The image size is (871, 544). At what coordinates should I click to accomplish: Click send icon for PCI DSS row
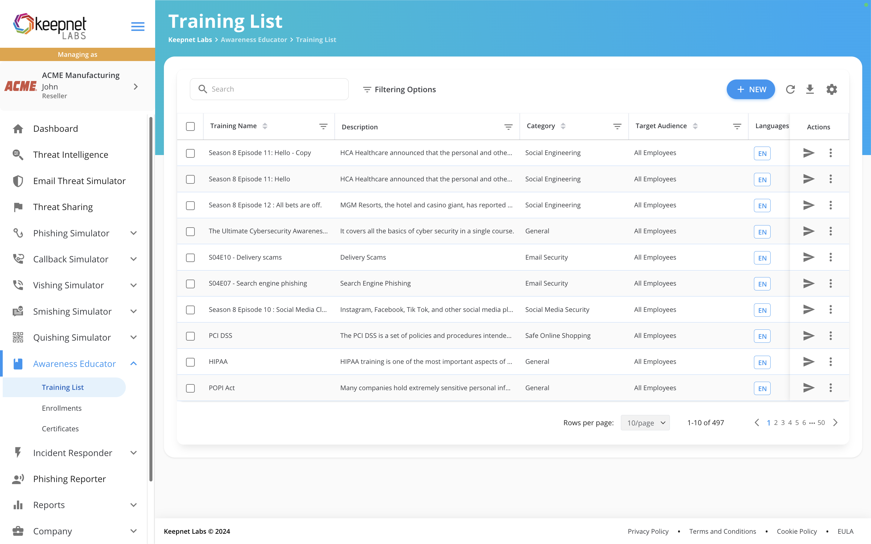(x=808, y=336)
